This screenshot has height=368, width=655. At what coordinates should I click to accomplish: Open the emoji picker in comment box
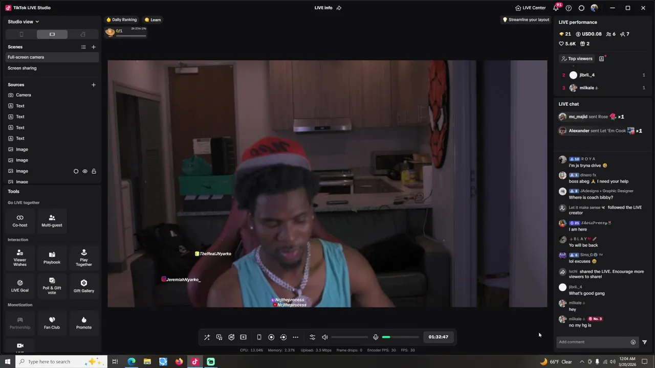[x=633, y=342]
